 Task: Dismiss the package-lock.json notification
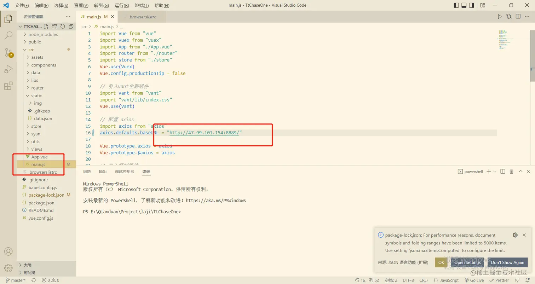[x=524, y=235]
